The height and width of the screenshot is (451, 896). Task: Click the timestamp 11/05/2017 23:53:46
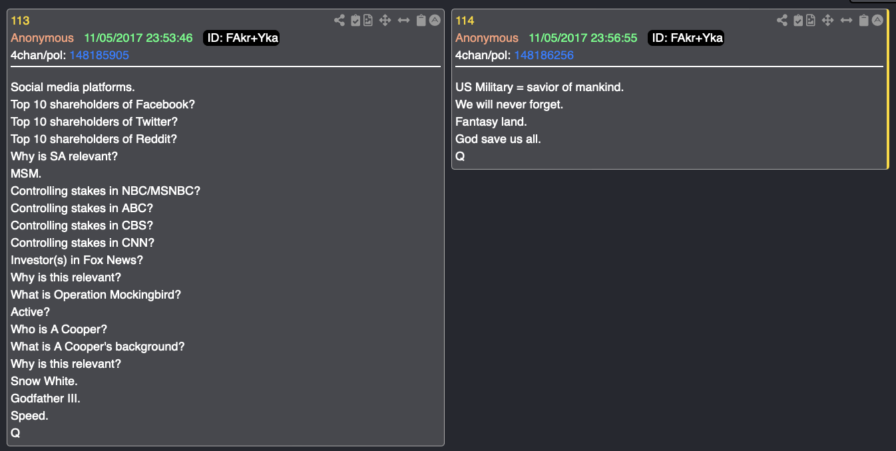point(138,38)
